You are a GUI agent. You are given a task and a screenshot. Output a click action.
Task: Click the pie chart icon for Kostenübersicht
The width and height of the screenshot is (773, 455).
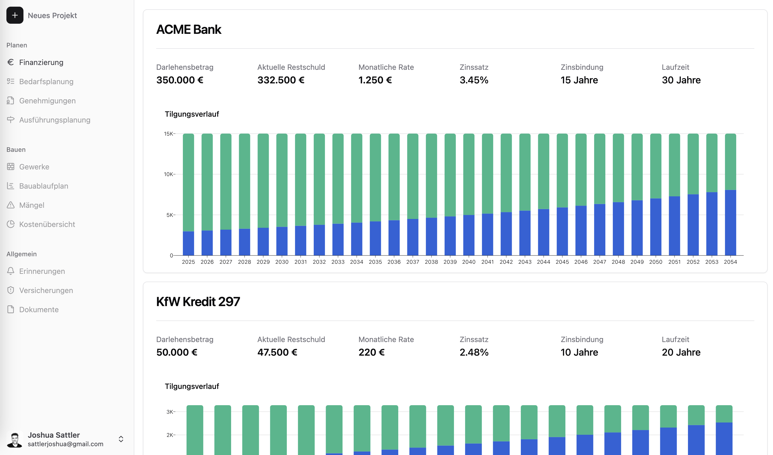click(x=10, y=224)
